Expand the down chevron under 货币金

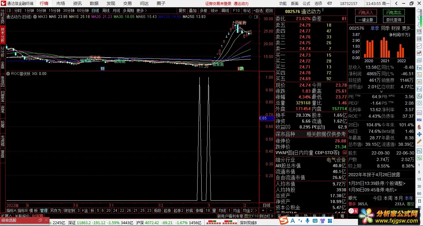pyautogui.click(x=381, y=91)
